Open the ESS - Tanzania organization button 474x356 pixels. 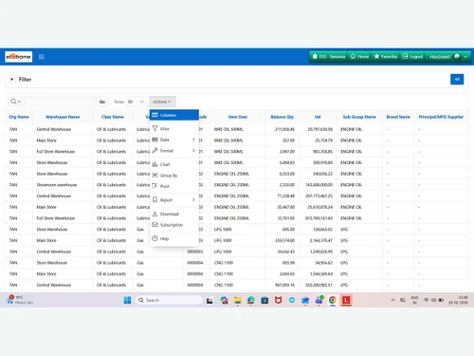click(x=328, y=56)
